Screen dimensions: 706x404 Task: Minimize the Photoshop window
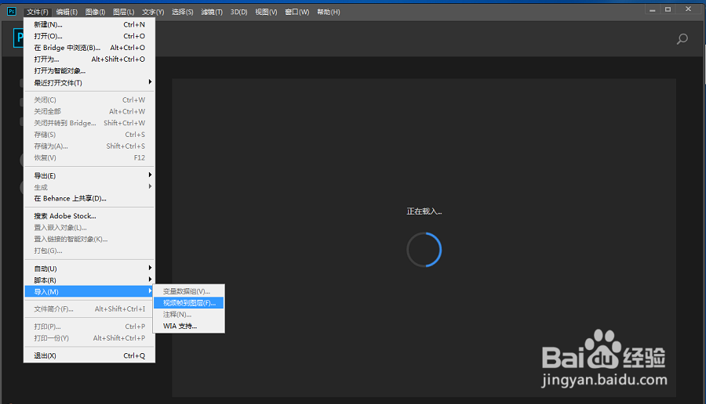coord(652,9)
